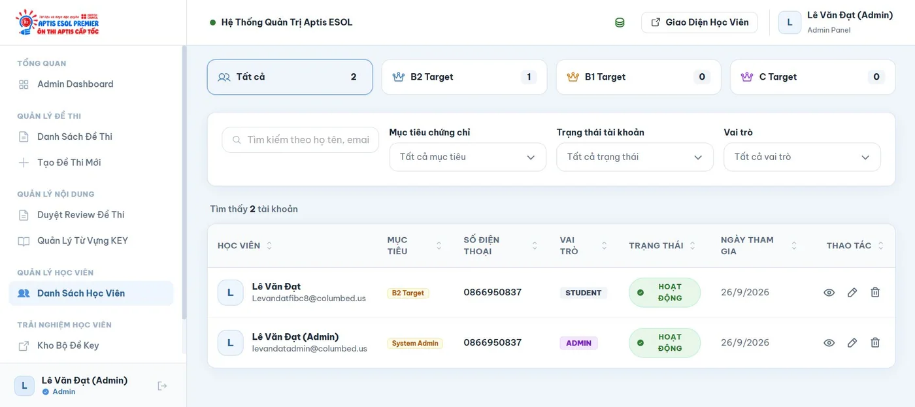Image resolution: width=915 pixels, height=407 pixels.
Task: Select the C Target filter card
Action: coord(812,77)
